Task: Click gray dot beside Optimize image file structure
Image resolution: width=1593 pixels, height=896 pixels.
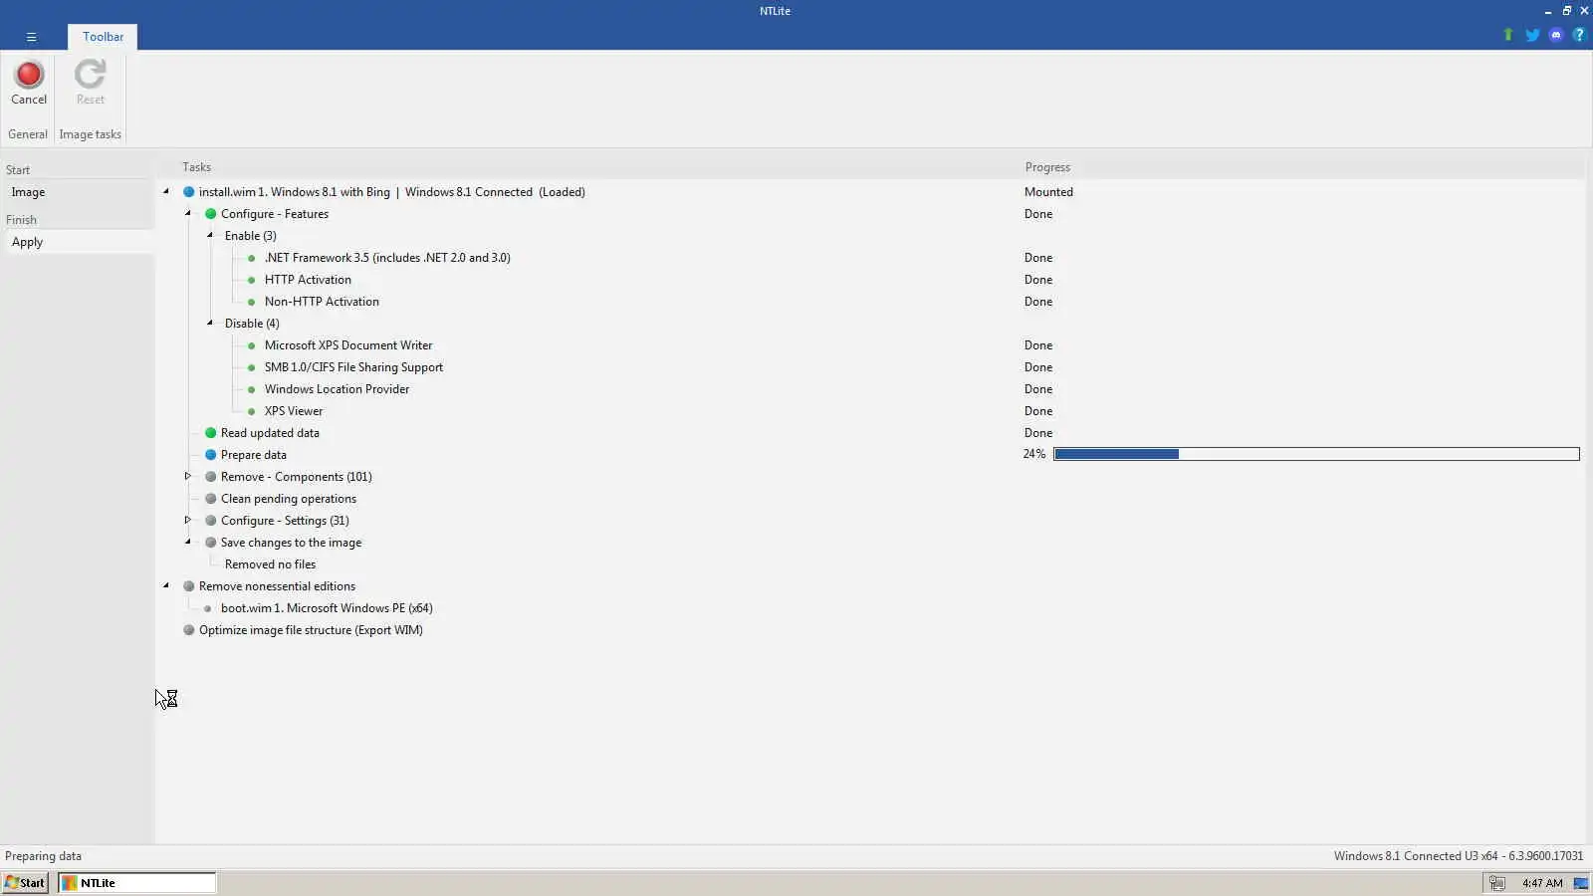Action: click(x=188, y=630)
